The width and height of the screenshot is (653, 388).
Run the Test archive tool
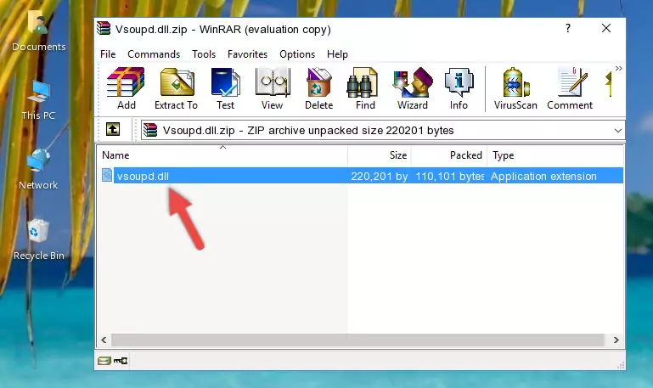(225, 88)
